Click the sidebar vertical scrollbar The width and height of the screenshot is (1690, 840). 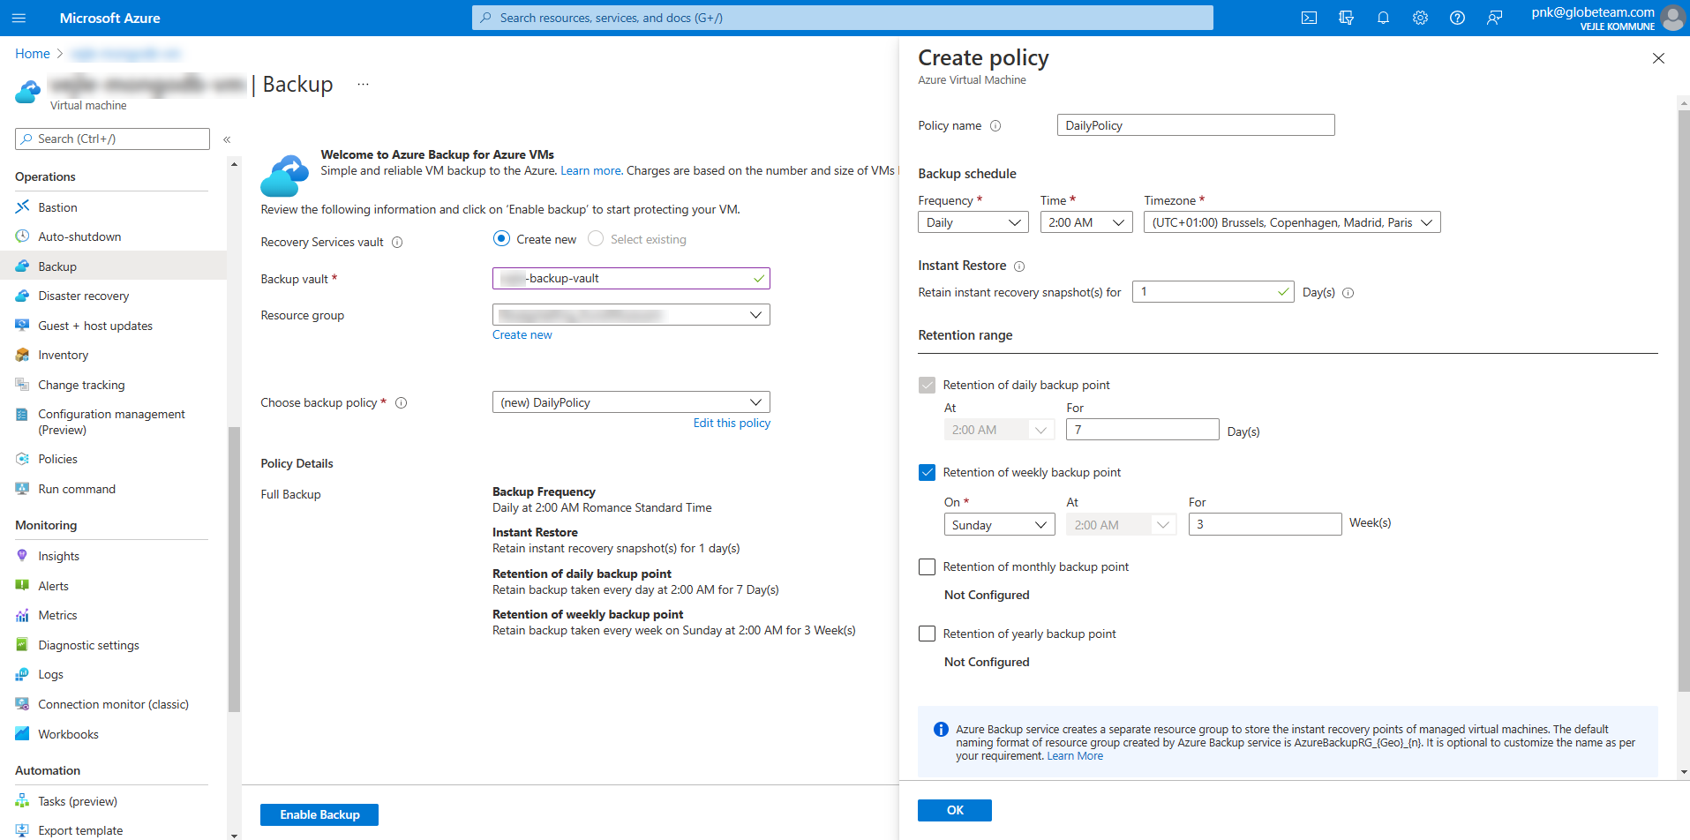coord(234,569)
